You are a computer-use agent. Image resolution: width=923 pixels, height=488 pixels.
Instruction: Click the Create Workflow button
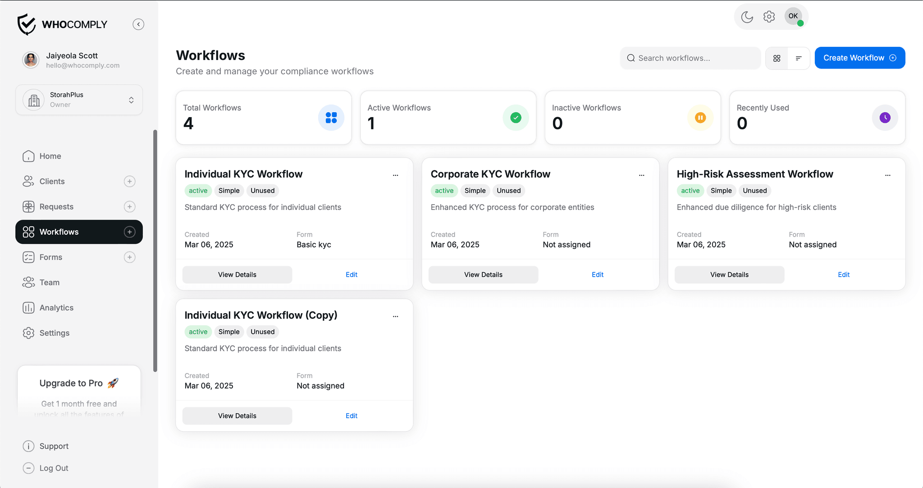859,58
